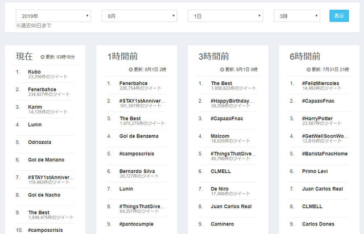Open The Best trend in 1時間前 column
This screenshot has width=364, height=234.
pyautogui.click(x=130, y=119)
